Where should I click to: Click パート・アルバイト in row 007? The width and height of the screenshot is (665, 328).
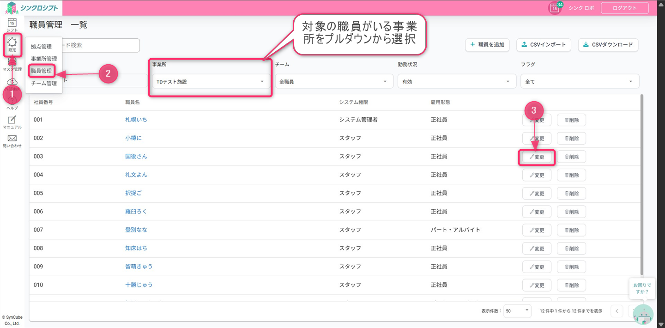click(x=455, y=230)
